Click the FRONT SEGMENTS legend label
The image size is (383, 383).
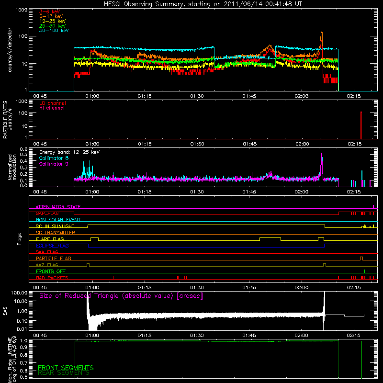click(x=66, y=368)
